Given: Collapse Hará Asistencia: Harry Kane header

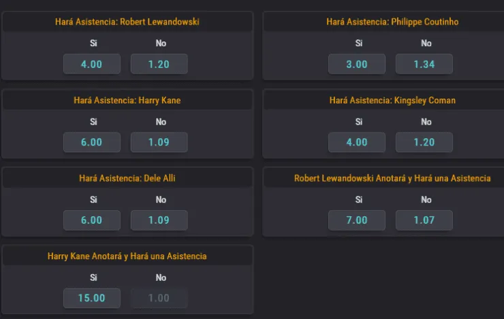Looking at the screenshot, I should click(x=127, y=100).
